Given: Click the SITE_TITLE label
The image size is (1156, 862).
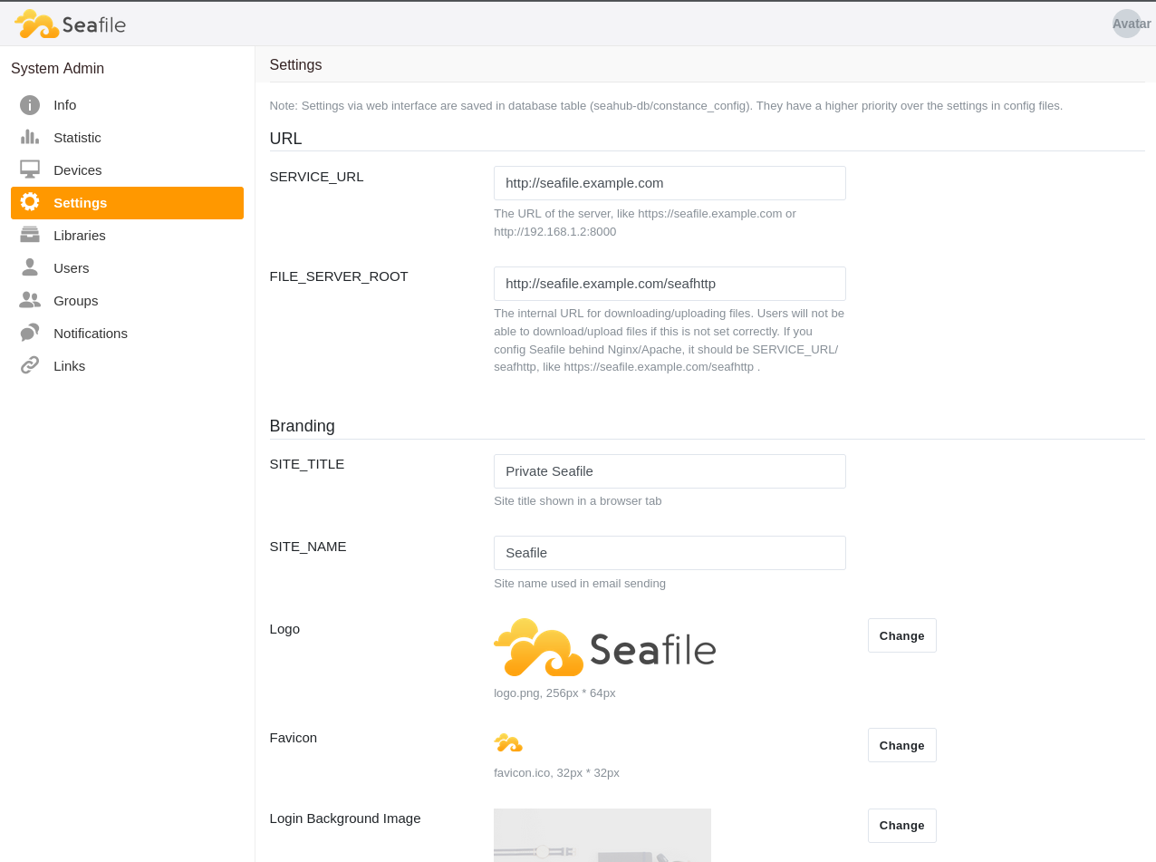Looking at the screenshot, I should click(307, 464).
